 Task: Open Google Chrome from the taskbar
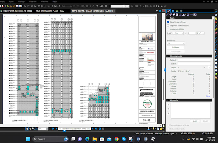(116, 139)
